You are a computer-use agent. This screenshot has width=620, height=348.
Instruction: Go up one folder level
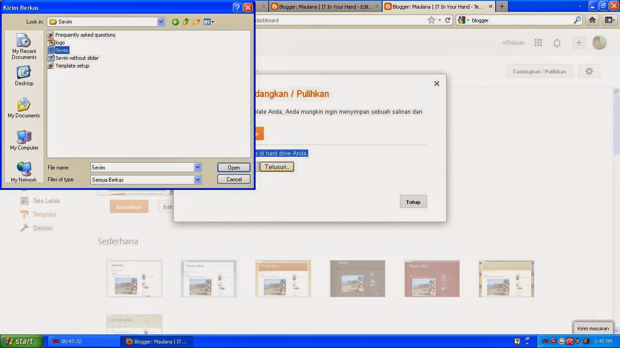(186, 22)
